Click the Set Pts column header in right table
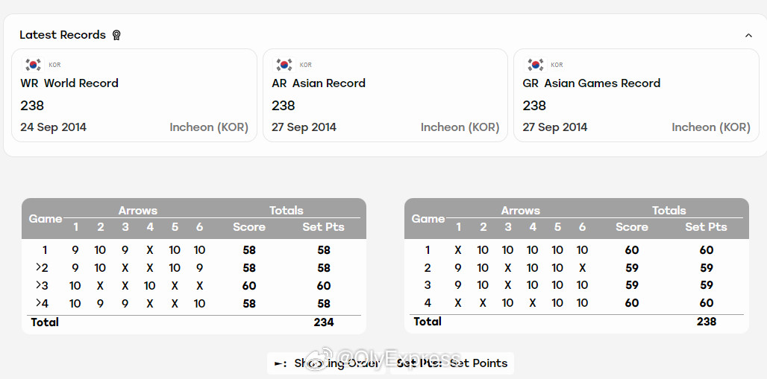 tap(706, 227)
